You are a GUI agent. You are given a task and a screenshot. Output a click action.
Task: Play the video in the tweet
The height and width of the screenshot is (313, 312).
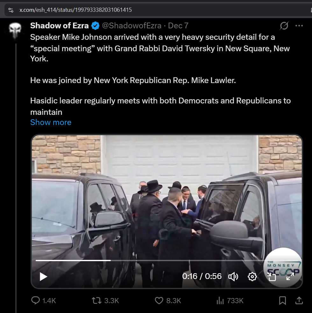point(43,276)
